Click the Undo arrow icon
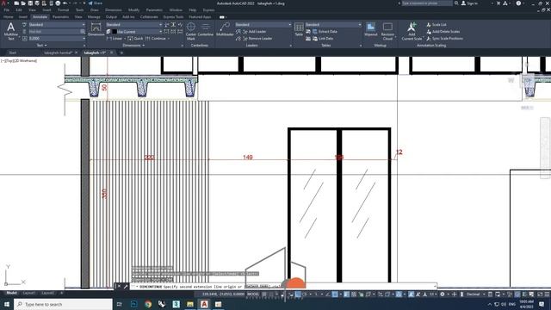Image resolution: width=551 pixels, height=310 pixels. 65,3
